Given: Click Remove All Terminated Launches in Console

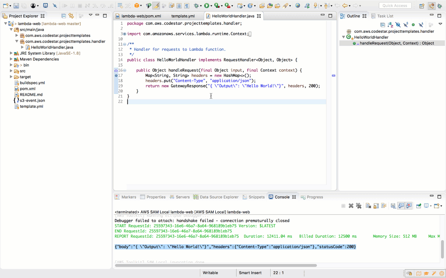Looking at the screenshot, I should (359, 206).
